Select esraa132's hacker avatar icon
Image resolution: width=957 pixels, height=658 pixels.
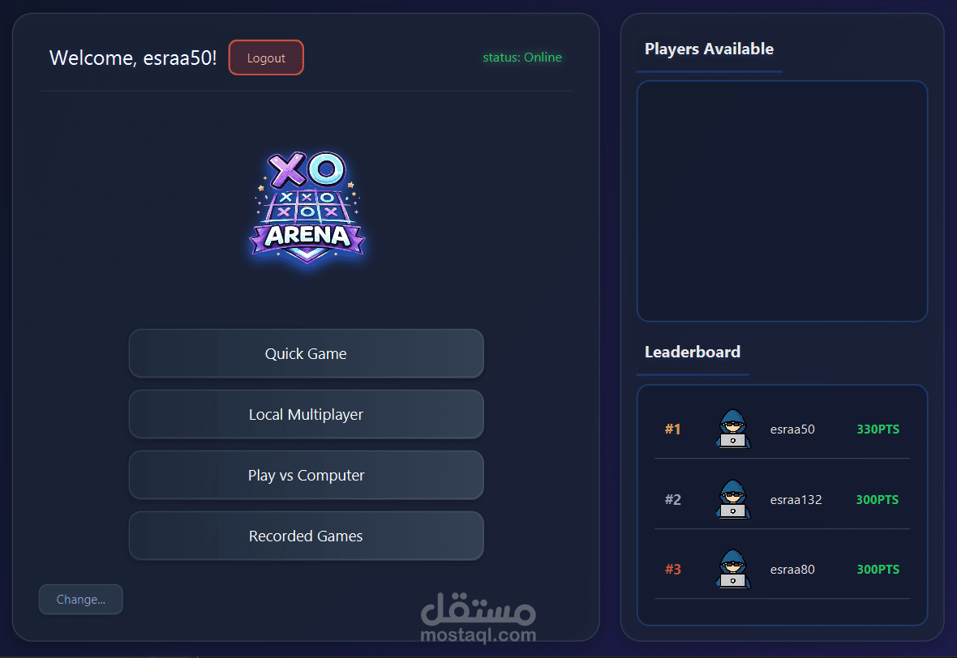[733, 499]
